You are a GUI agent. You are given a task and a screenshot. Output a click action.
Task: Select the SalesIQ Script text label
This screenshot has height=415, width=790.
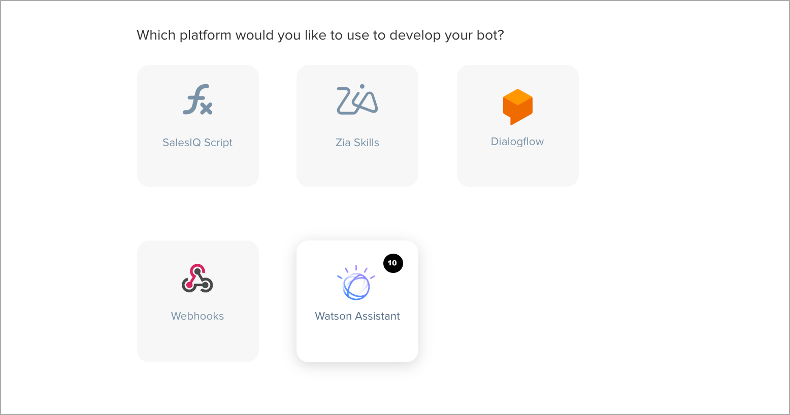coord(197,143)
